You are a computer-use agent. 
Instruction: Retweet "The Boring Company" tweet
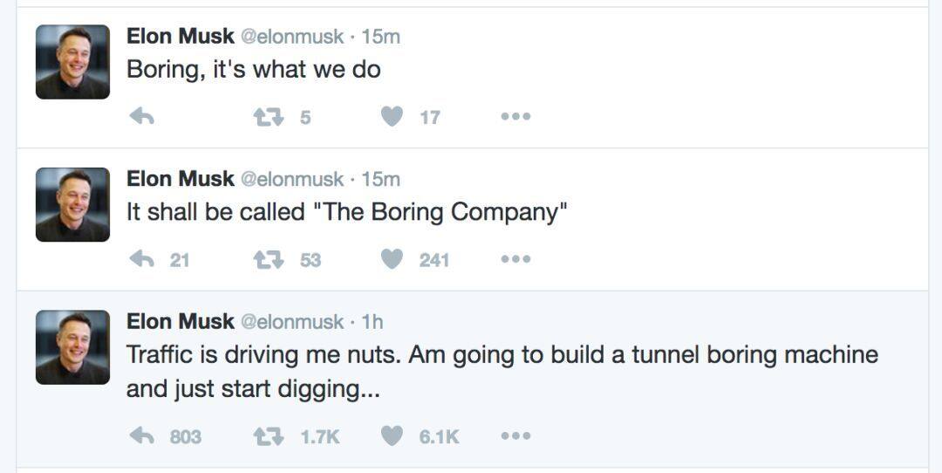[x=266, y=259]
